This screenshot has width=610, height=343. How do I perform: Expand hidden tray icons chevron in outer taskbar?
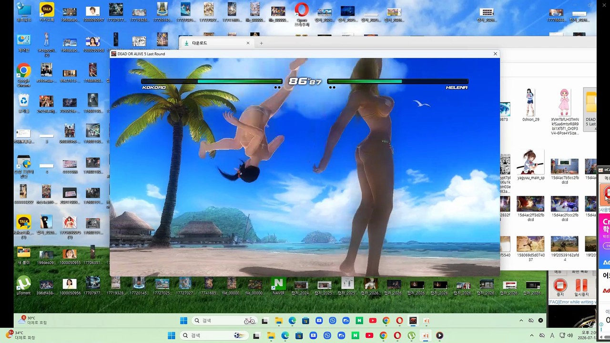coord(532,335)
